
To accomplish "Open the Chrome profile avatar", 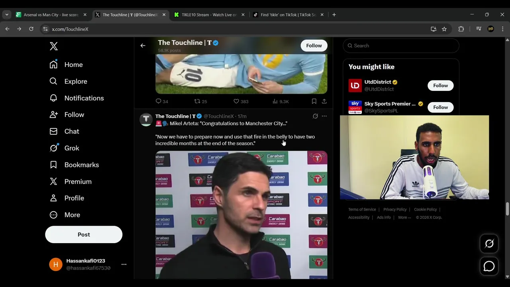I will tap(491, 29).
